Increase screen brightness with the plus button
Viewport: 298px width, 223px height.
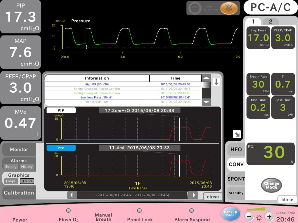(x=269, y=217)
